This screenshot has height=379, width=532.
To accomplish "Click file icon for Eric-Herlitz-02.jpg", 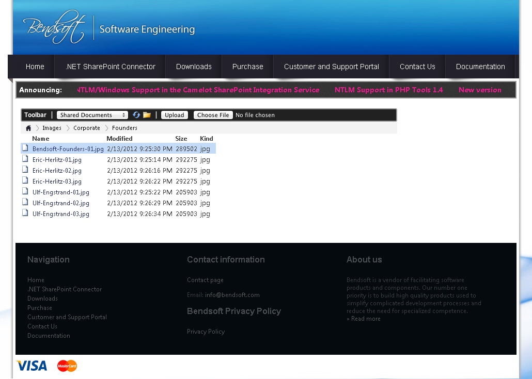I will click(x=25, y=169).
